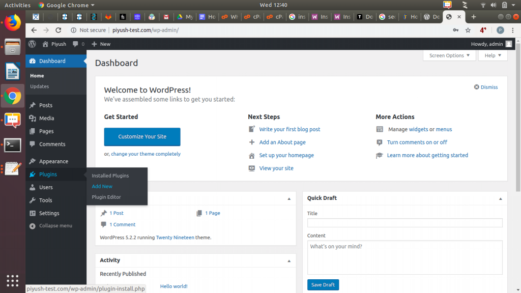The width and height of the screenshot is (521, 293).
Task: Bookmark this page with the star icon
Action: [468, 30]
